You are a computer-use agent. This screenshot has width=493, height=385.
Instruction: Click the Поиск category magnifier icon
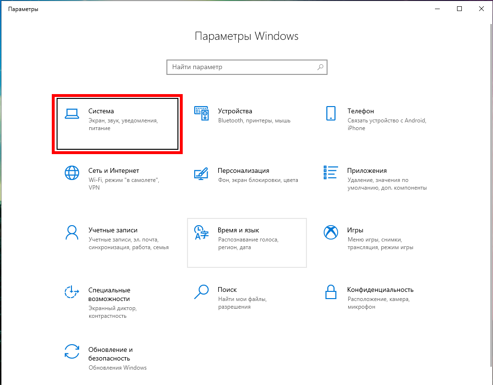201,291
